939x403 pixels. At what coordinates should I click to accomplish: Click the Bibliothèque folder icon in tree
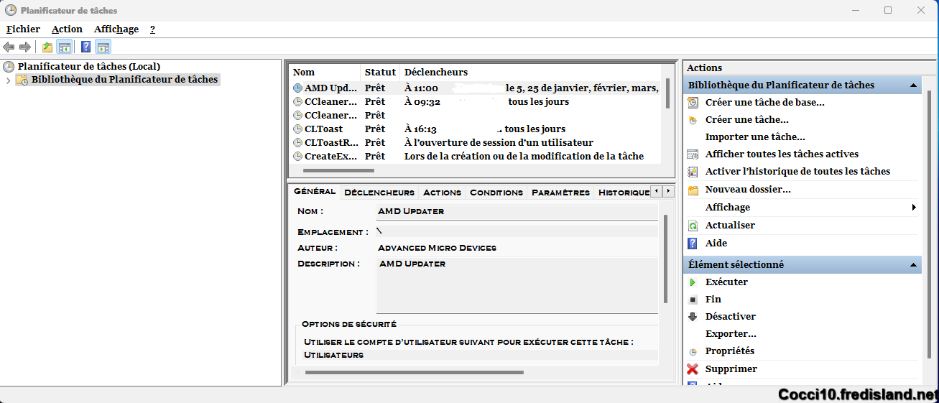[22, 80]
